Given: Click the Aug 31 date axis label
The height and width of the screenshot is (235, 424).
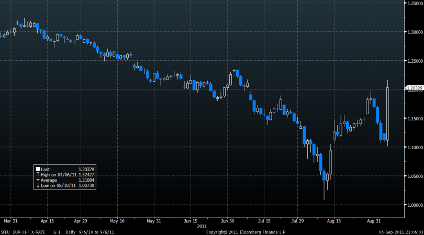Looking at the screenshot, I should tap(374, 221).
